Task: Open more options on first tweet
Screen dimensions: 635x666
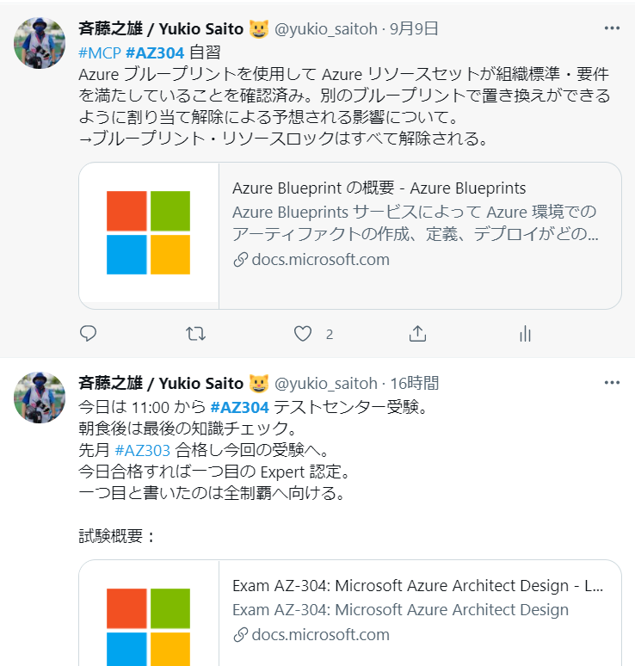Action: coord(612,28)
